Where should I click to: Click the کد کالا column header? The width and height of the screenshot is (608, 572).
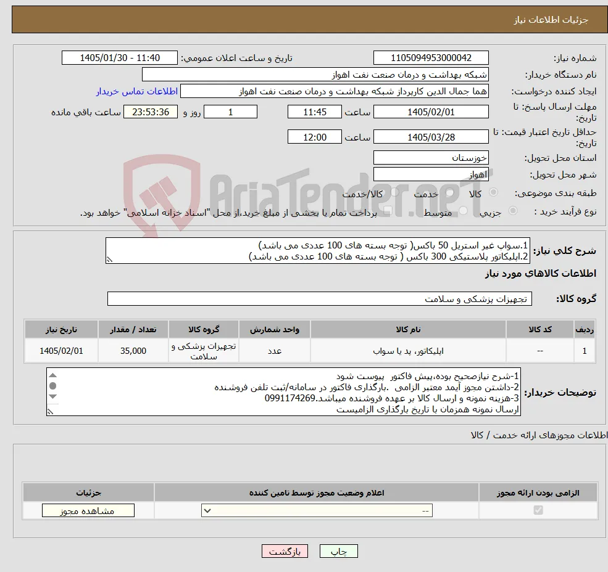(x=539, y=330)
